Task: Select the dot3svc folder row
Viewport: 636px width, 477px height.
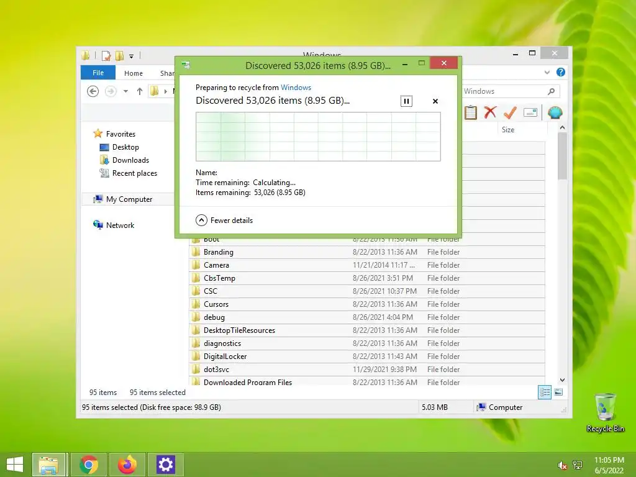Action: click(x=366, y=369)
